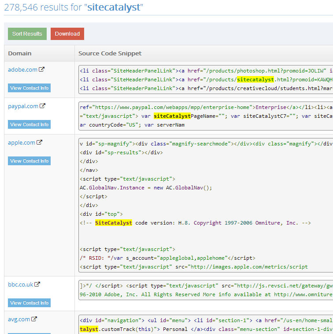Click the 'div id="sp-results"' line in apple snippet

121,152
